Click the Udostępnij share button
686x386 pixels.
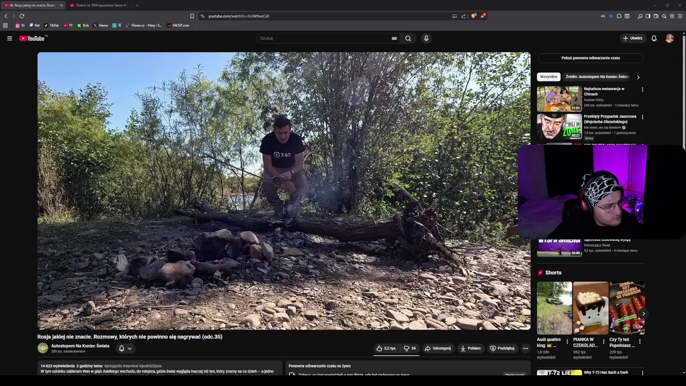(x=438, y=348)
